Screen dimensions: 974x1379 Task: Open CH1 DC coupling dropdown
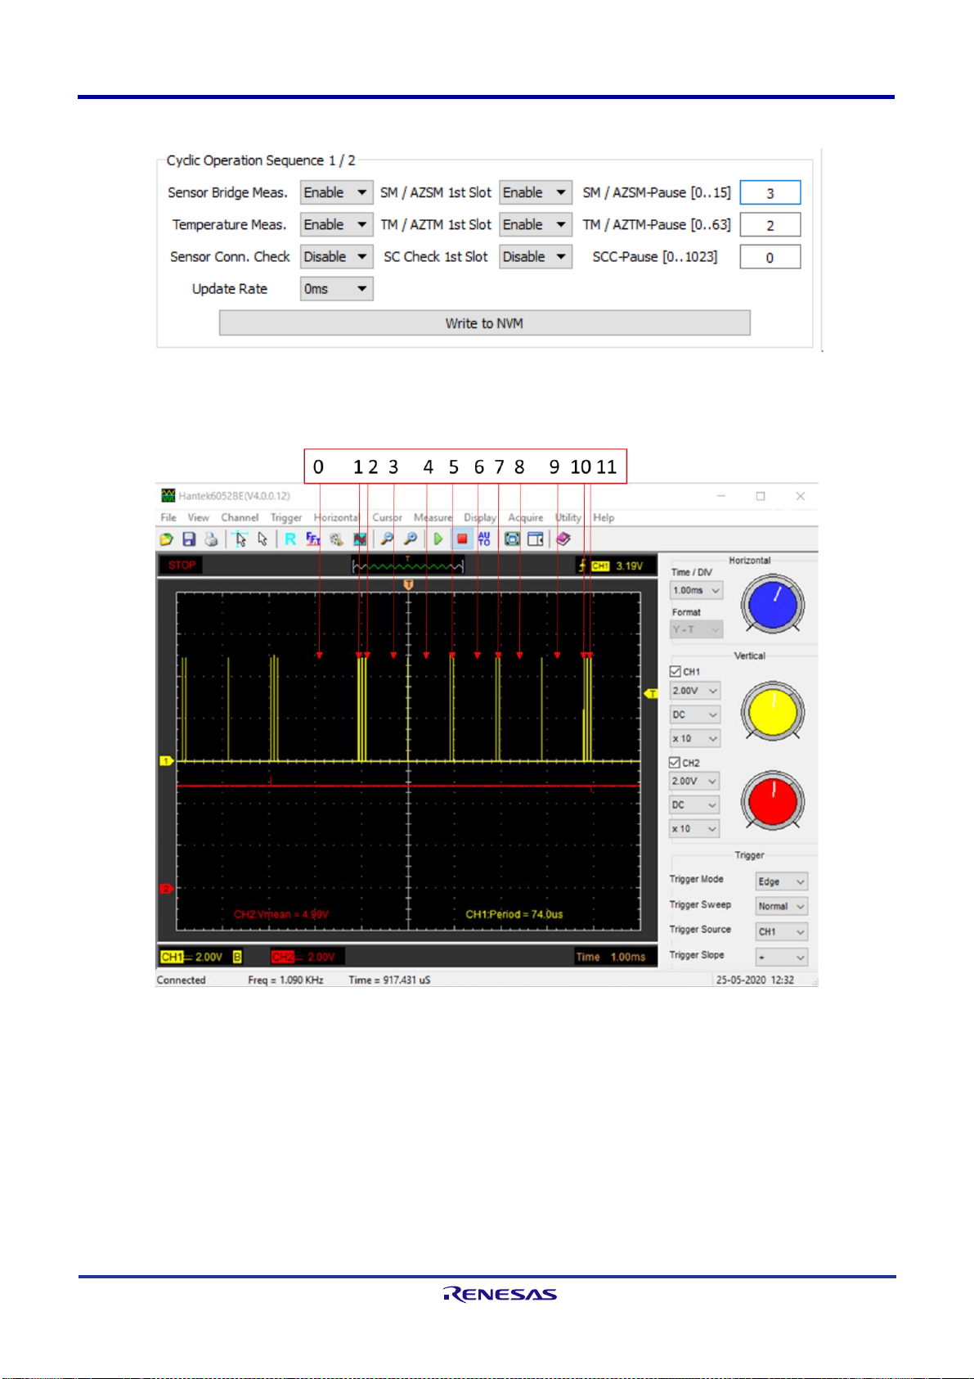695,714
